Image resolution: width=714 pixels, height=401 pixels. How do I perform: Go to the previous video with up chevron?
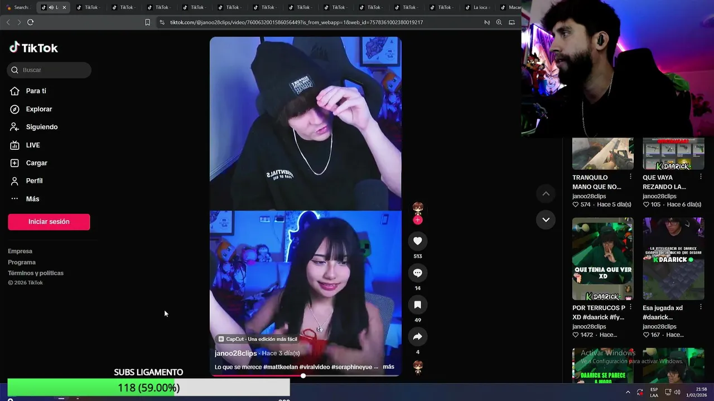click(x=546, y=193)
